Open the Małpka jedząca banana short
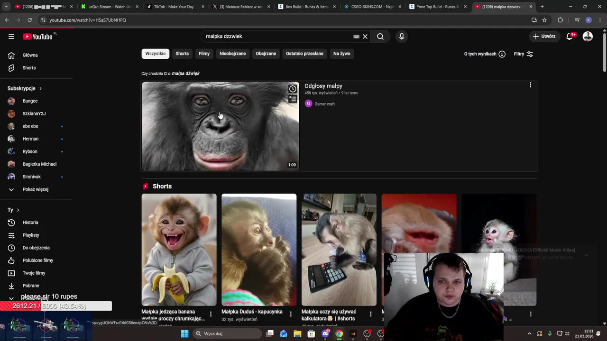This screenshot has height=341, width=607. tap(179, 250)
